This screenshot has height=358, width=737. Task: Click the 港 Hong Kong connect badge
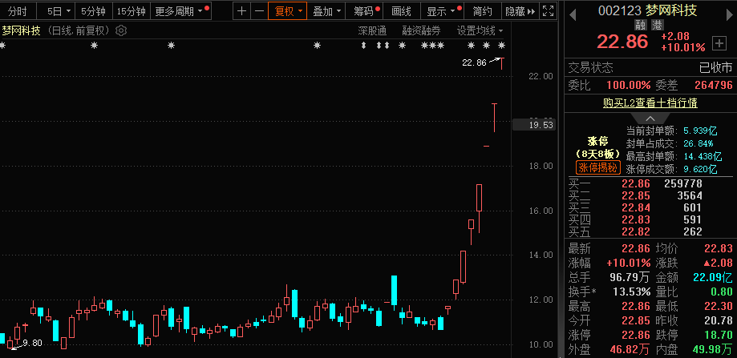click(657, 26)
